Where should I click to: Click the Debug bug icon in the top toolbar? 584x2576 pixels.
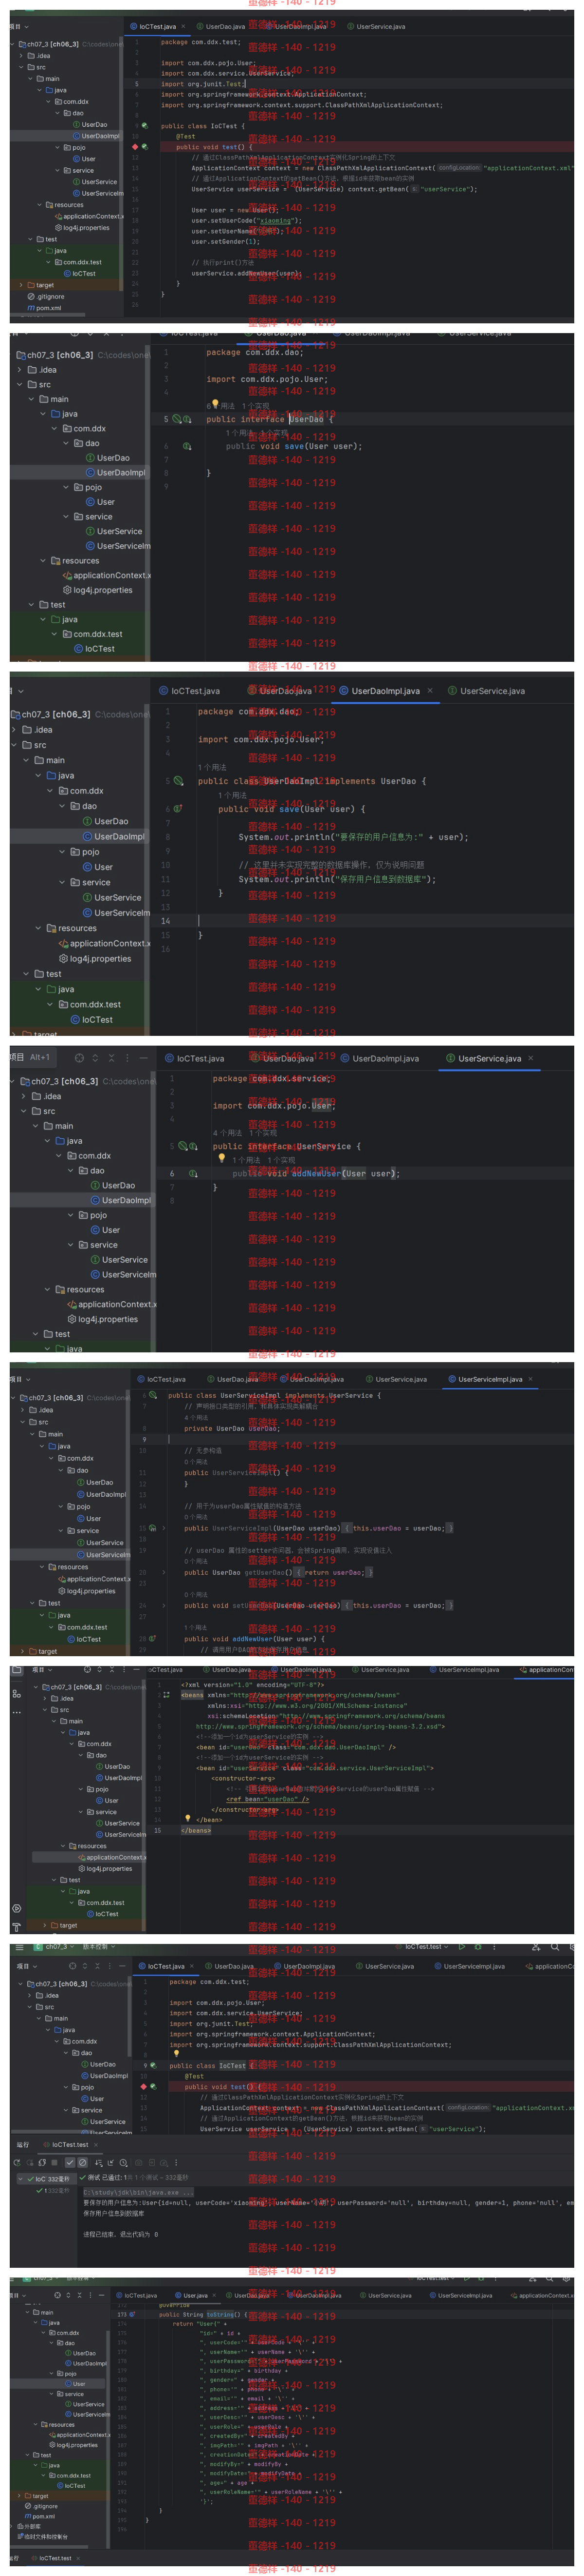click(477, 1946)
